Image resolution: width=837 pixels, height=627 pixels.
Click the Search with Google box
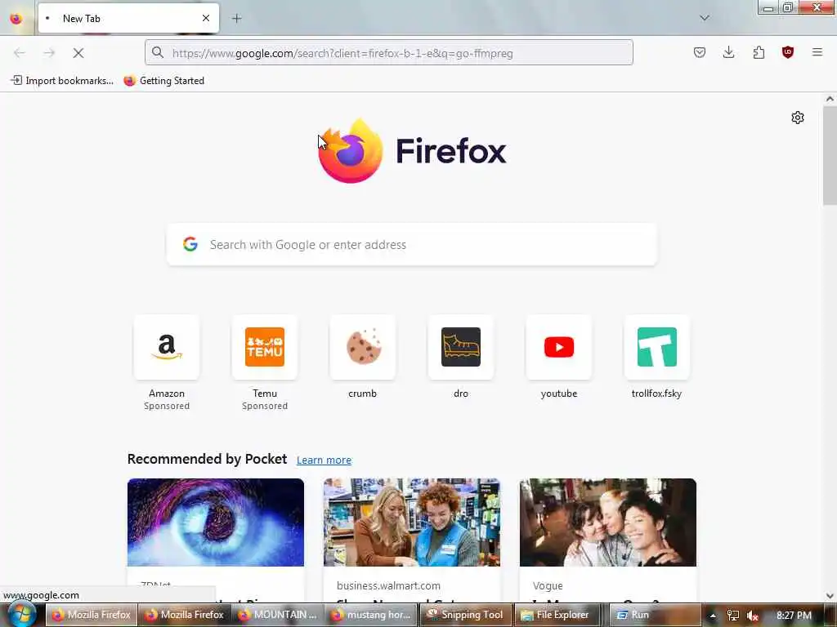412,245
